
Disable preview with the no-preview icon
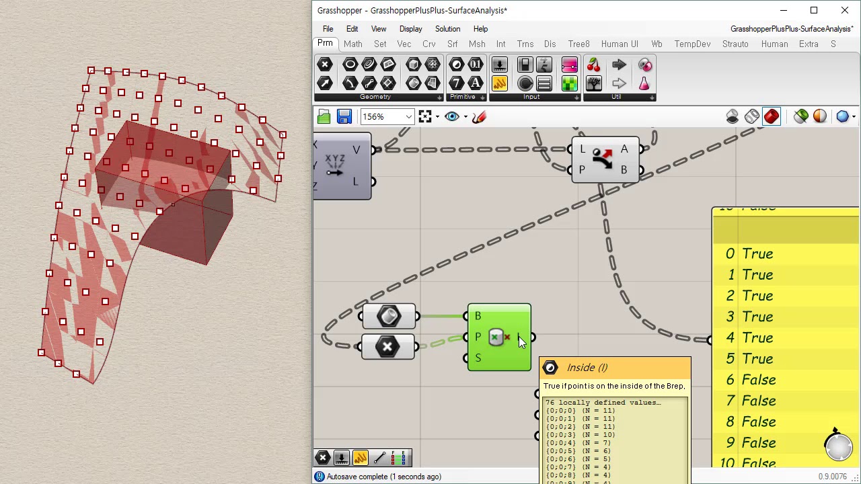[x=733, y=117]
